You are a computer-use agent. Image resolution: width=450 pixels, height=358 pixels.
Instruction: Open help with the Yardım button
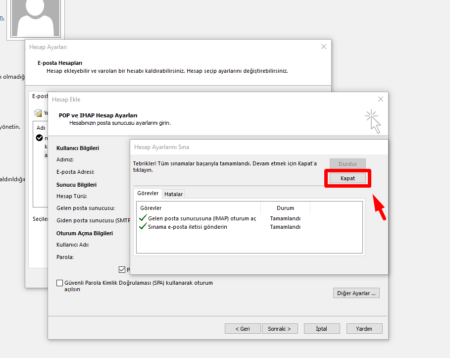pyautogui.click(x=365, y=328)
